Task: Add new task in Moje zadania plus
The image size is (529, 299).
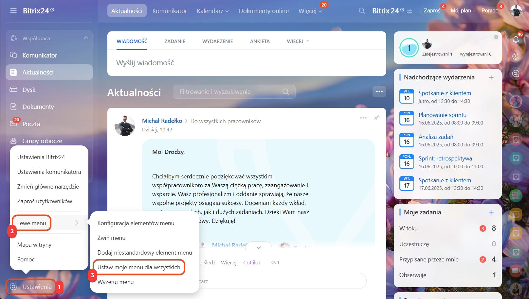Action: (491, 212)
